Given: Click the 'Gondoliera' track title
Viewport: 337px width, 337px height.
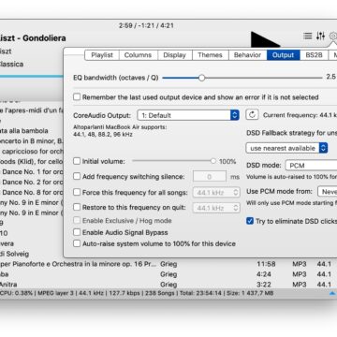Looking at the screenshot, I should point(44,38).
